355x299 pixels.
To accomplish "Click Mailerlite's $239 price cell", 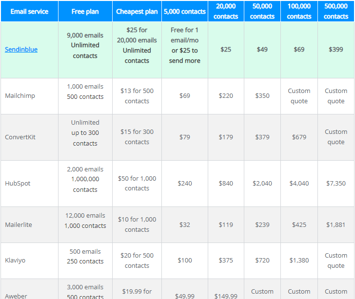I will [262, 224].
